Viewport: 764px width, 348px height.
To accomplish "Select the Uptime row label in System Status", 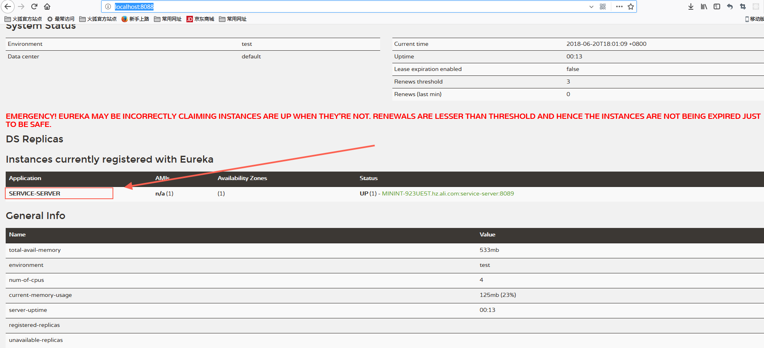I will pyautogui.click(x=404, y=56).
